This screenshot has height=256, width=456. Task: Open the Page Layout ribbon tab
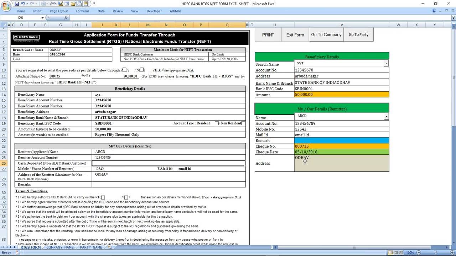tap(59, 11)
